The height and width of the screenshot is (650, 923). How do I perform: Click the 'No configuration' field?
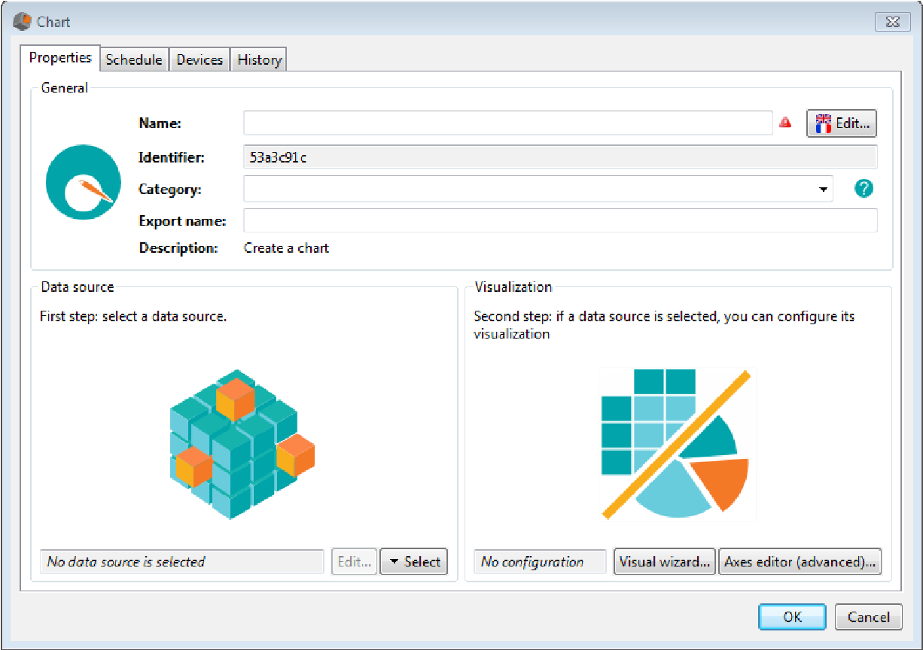coord(540,561)
